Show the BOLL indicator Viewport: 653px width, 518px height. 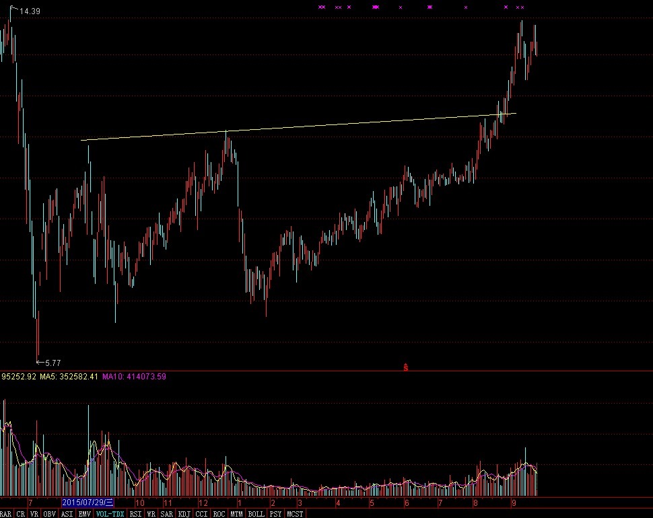pos(256,514)
